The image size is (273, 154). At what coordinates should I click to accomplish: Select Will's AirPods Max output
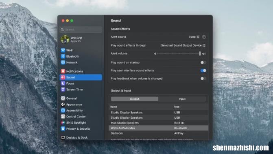[x=158, y=128]
